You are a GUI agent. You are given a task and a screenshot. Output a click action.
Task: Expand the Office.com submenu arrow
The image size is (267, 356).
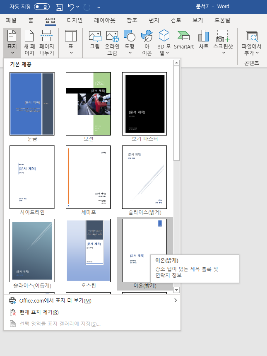[176, 300]
